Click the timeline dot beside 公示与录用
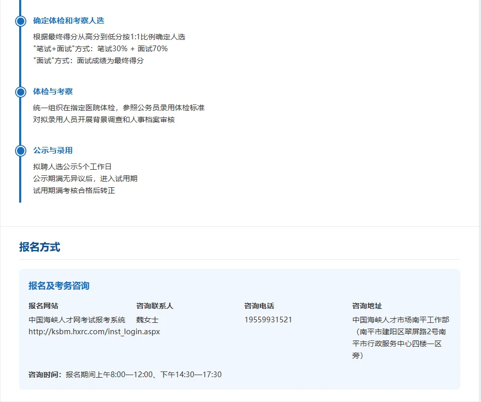Viewport: 481px width, 402px height. [20, 150]
